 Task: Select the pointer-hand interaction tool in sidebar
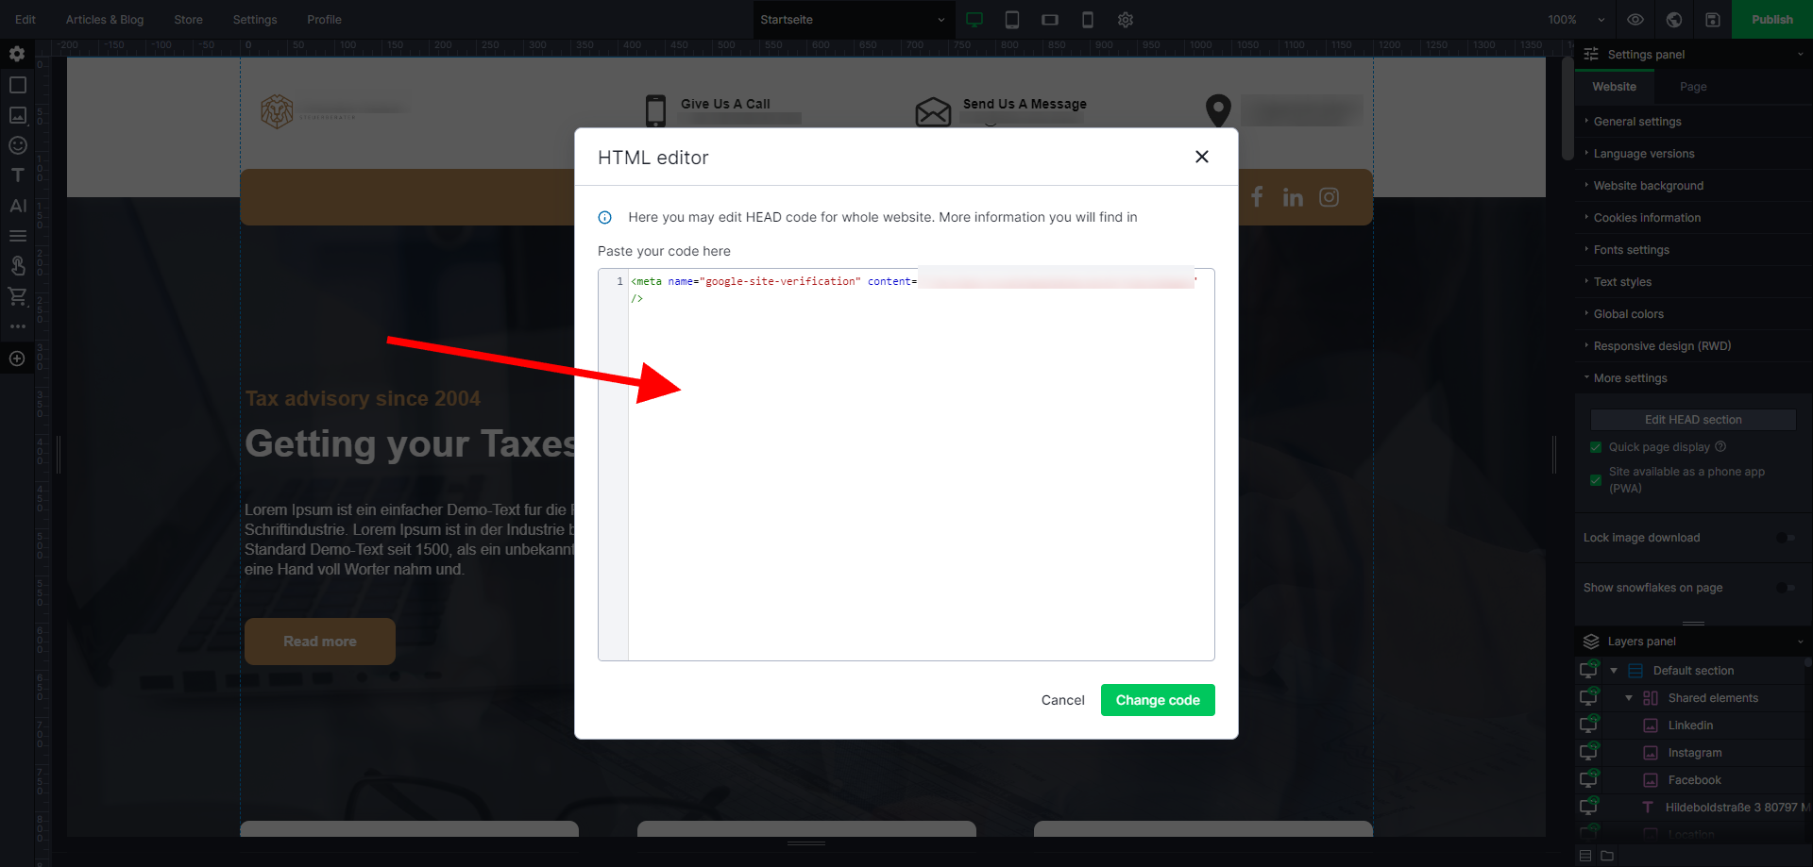[17, 266]
